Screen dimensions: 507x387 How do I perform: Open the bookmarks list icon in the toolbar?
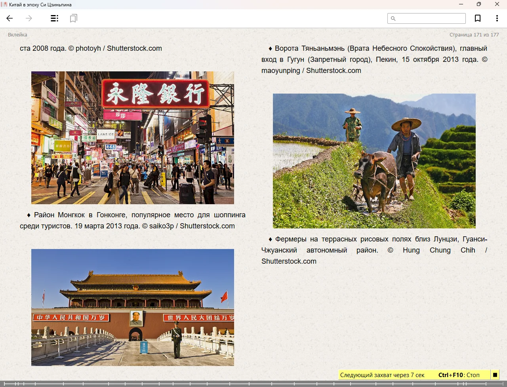(x=73, y=18)
